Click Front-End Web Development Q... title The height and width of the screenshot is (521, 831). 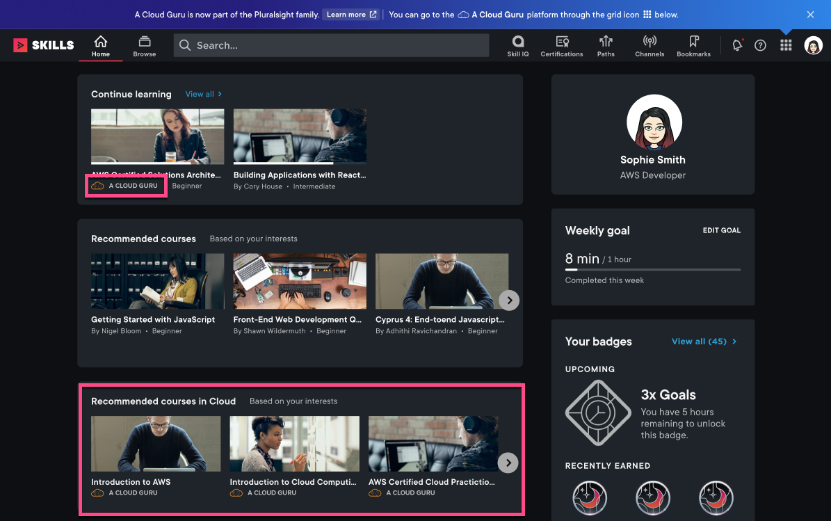(298, 319)
